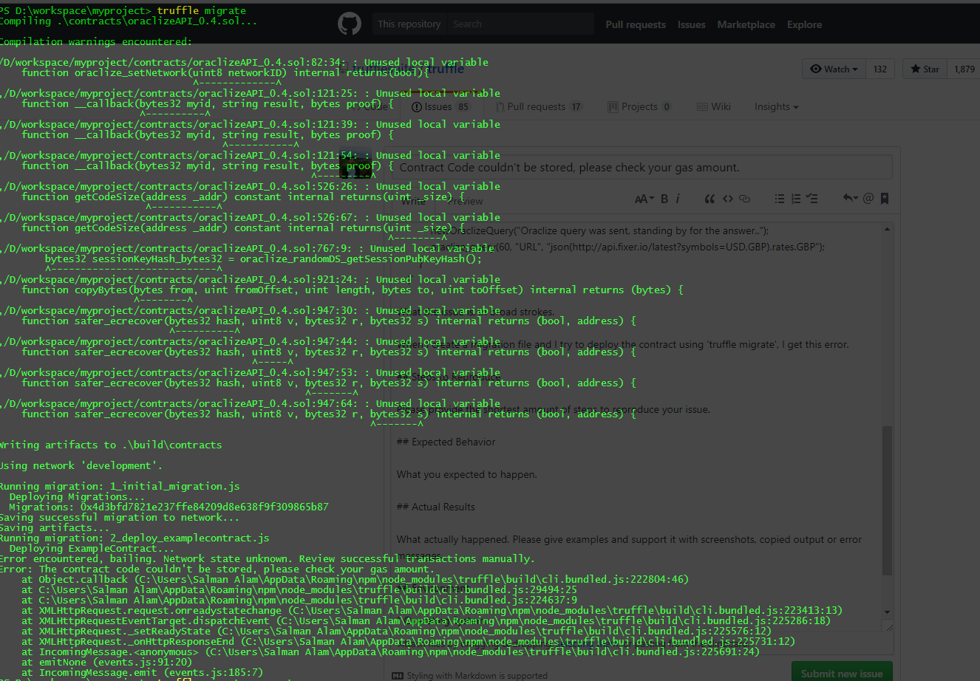Click 'Writing artifacts to .\build\contracts' terminal line

[111, 445]
